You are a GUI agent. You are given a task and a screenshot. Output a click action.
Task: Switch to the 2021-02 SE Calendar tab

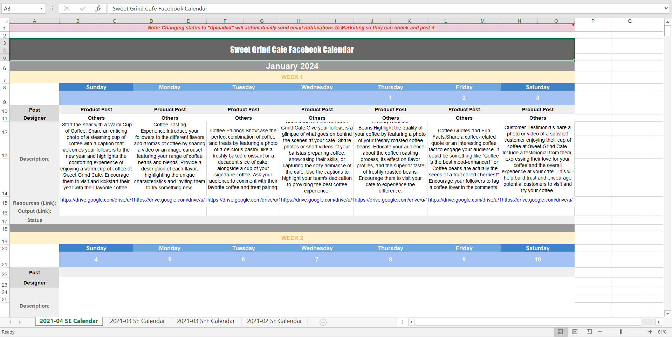274,321
